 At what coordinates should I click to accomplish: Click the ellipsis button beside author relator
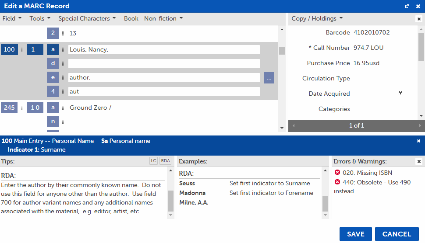(x=269, y=78)
